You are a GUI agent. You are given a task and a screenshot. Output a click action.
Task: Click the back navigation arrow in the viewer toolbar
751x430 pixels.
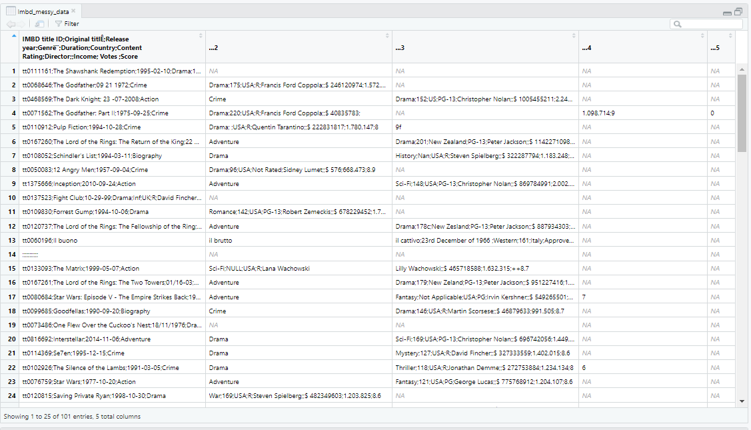(x=11, y=23)
